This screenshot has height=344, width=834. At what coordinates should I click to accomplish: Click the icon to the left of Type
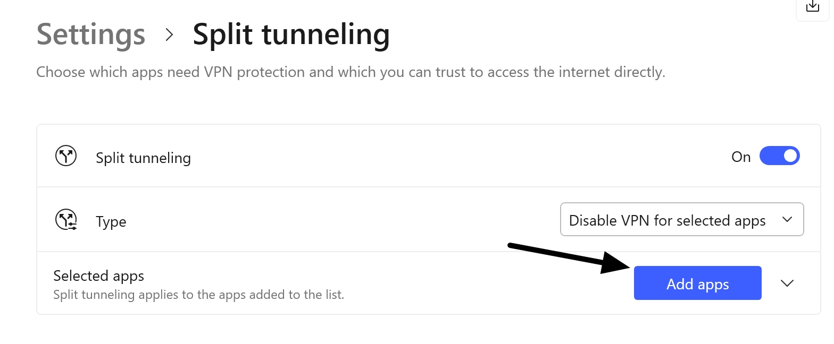[66, 219]
